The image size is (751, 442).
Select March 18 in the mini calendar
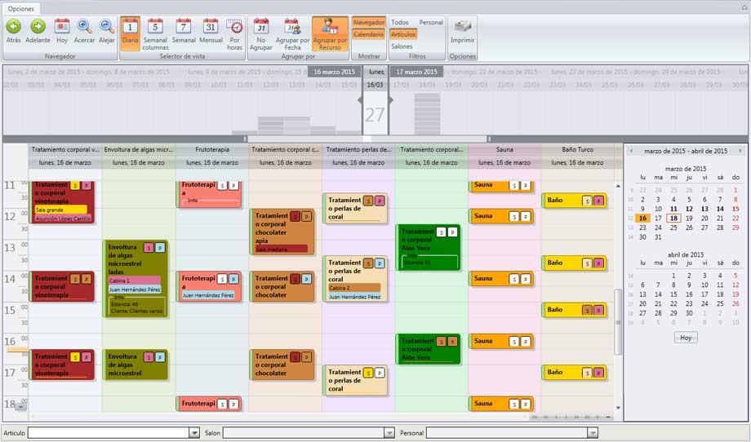[x=673, y=218]
